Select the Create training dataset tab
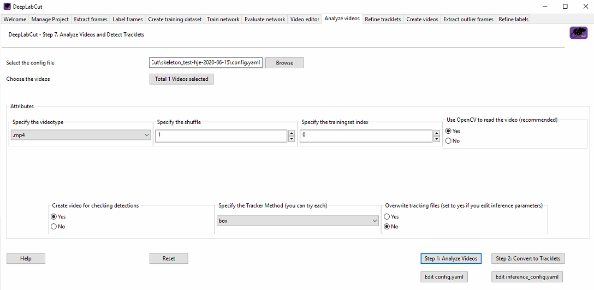This screenshot has width=594, height=290. [175, 19]
